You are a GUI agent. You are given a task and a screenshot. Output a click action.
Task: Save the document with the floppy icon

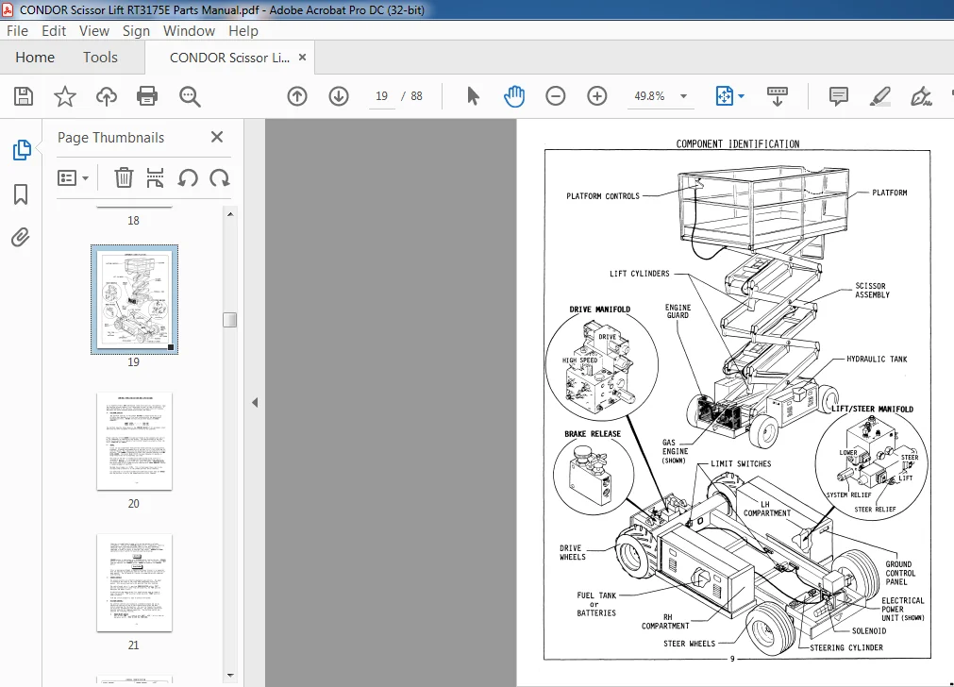point(24,96)
